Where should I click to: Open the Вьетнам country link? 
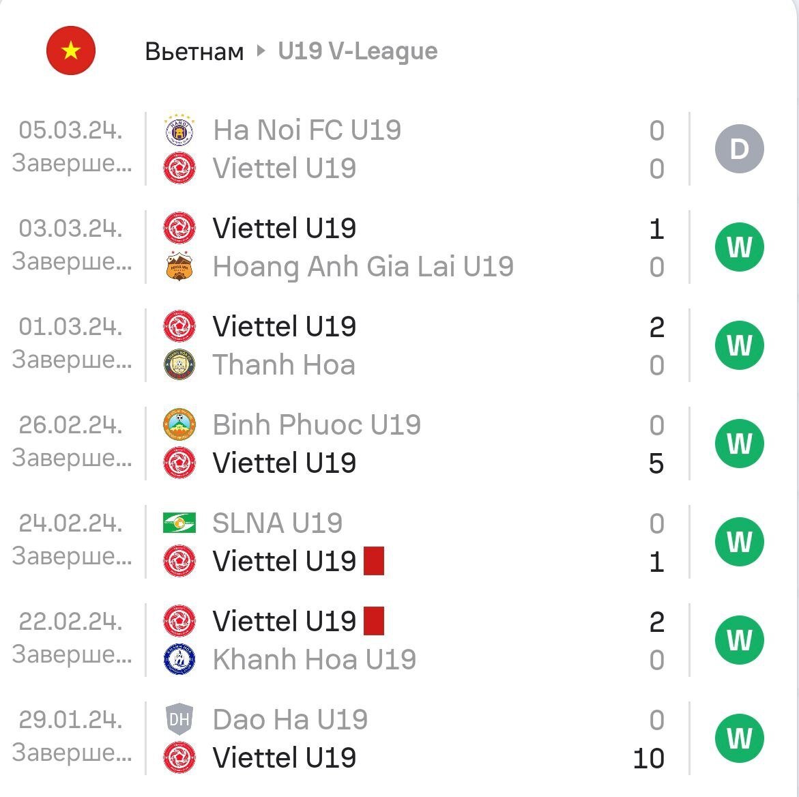coord(194,51)
